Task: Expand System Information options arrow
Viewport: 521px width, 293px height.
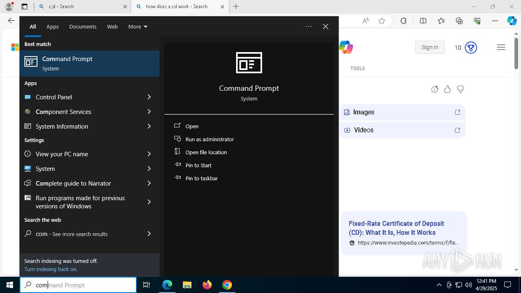Action: [x=149, y=126]
